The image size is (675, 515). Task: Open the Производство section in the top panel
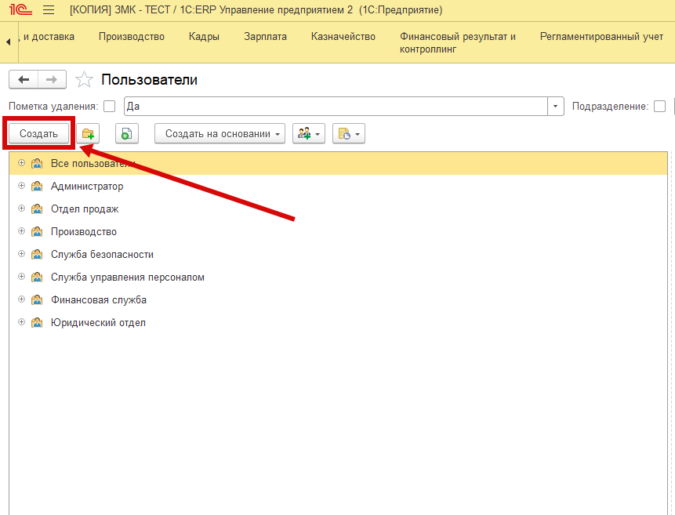132,37
